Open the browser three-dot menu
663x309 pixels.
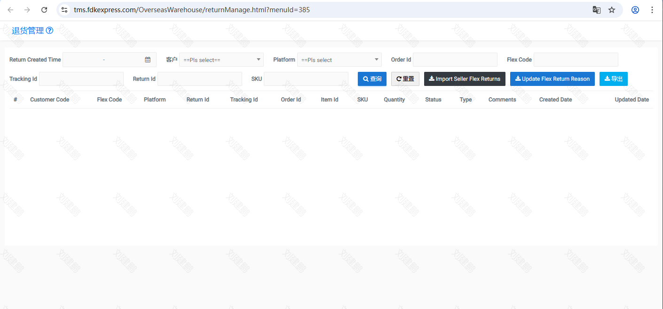652,10
